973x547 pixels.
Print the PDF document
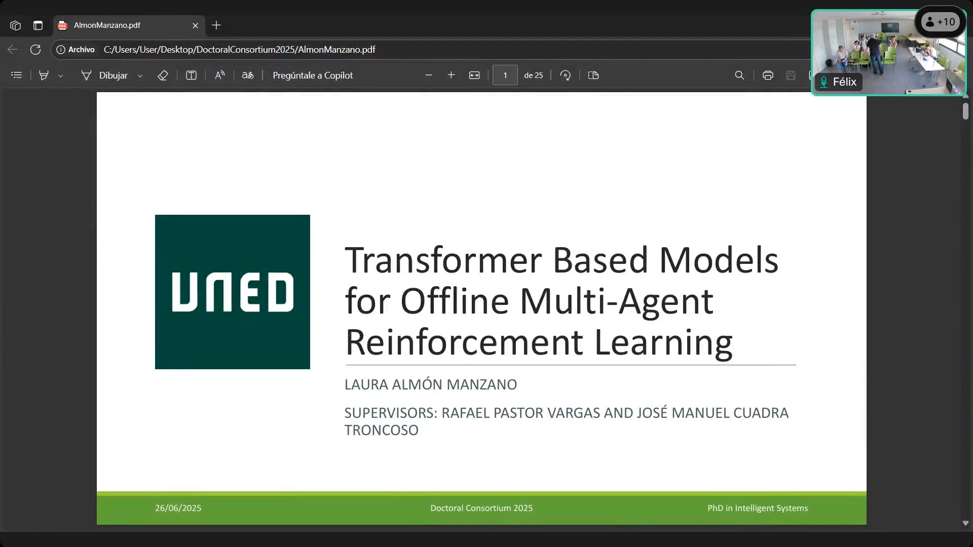point(768,75)
